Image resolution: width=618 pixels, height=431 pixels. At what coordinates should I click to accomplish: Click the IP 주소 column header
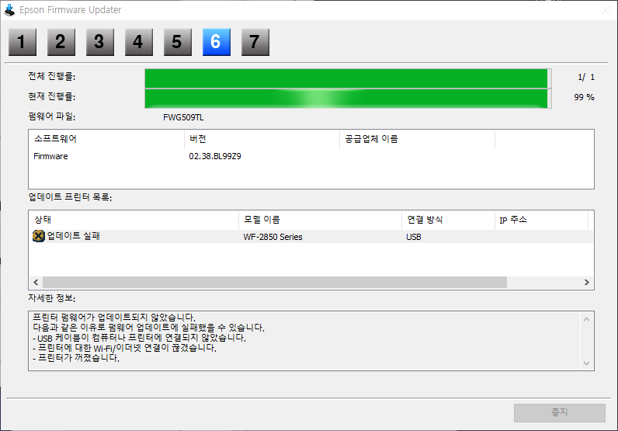542,220
